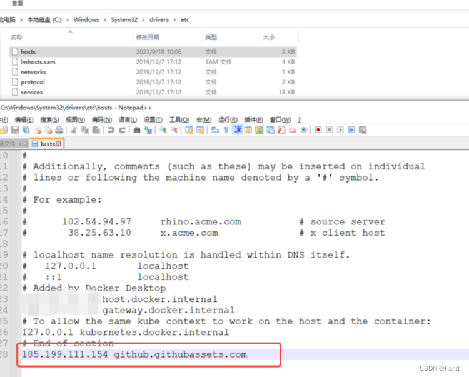Click the Zoom In magnifier icon

point(163,130)
